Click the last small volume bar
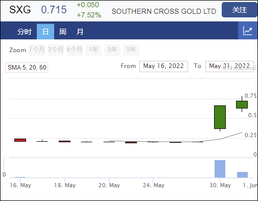258x201 pixels. coord(242,175)
